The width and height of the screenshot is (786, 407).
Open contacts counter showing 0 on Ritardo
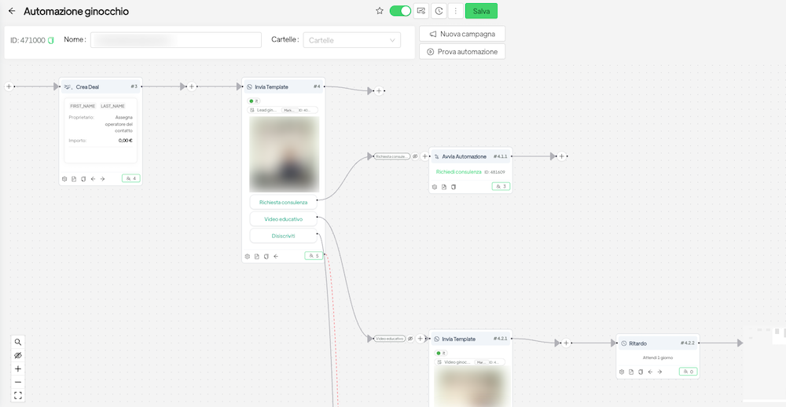pyautogui.click(x=689, y=372)
